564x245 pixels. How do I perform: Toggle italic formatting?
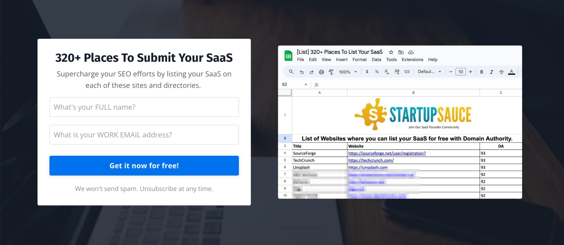point(491,72)
